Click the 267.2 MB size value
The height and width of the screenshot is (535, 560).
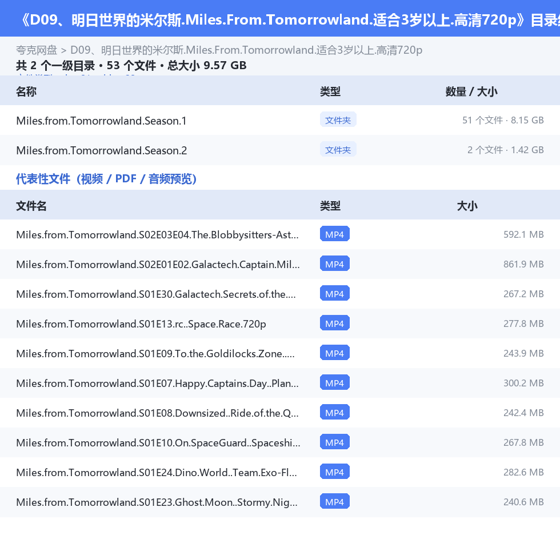point(523,294)
